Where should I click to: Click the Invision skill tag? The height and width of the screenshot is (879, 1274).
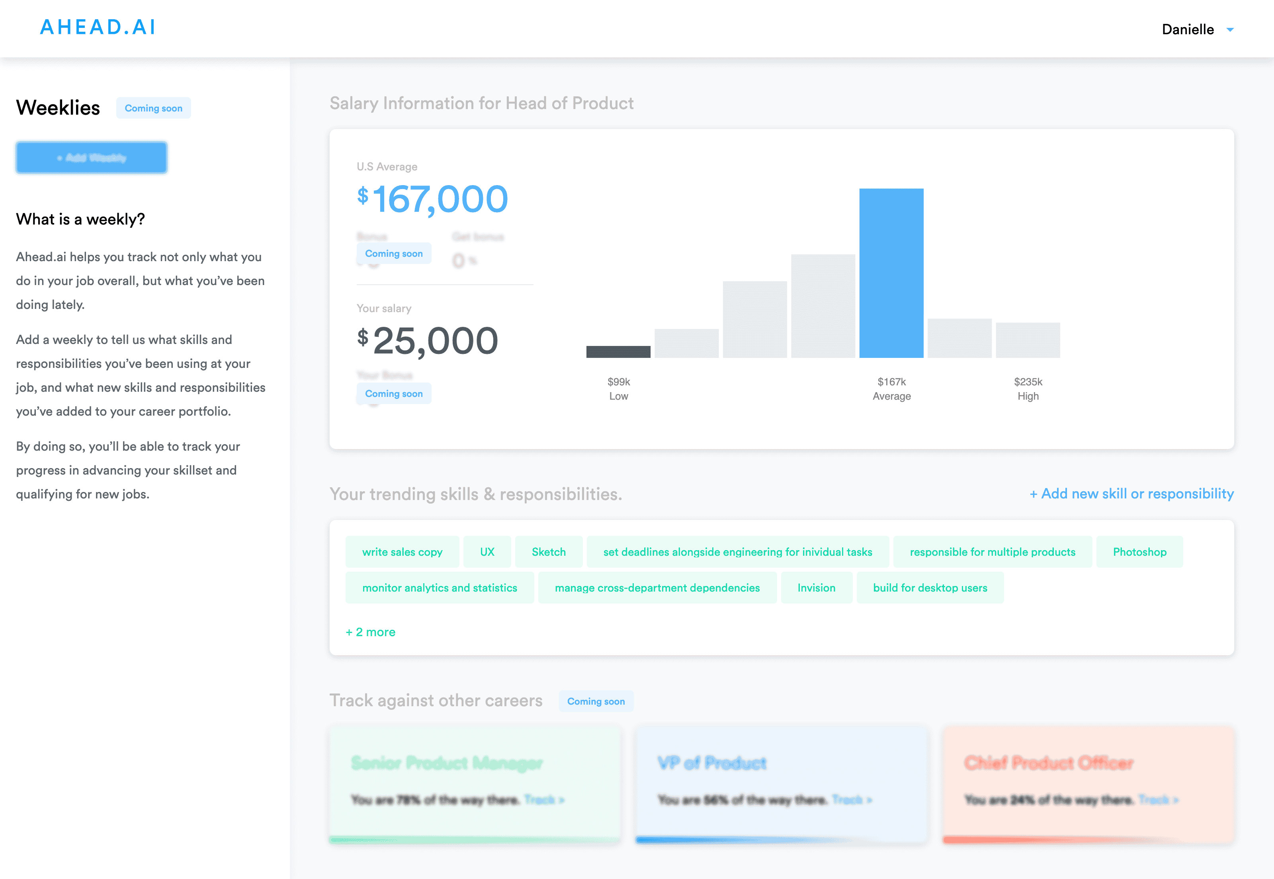pyautogui.click(x=816, y=588)
